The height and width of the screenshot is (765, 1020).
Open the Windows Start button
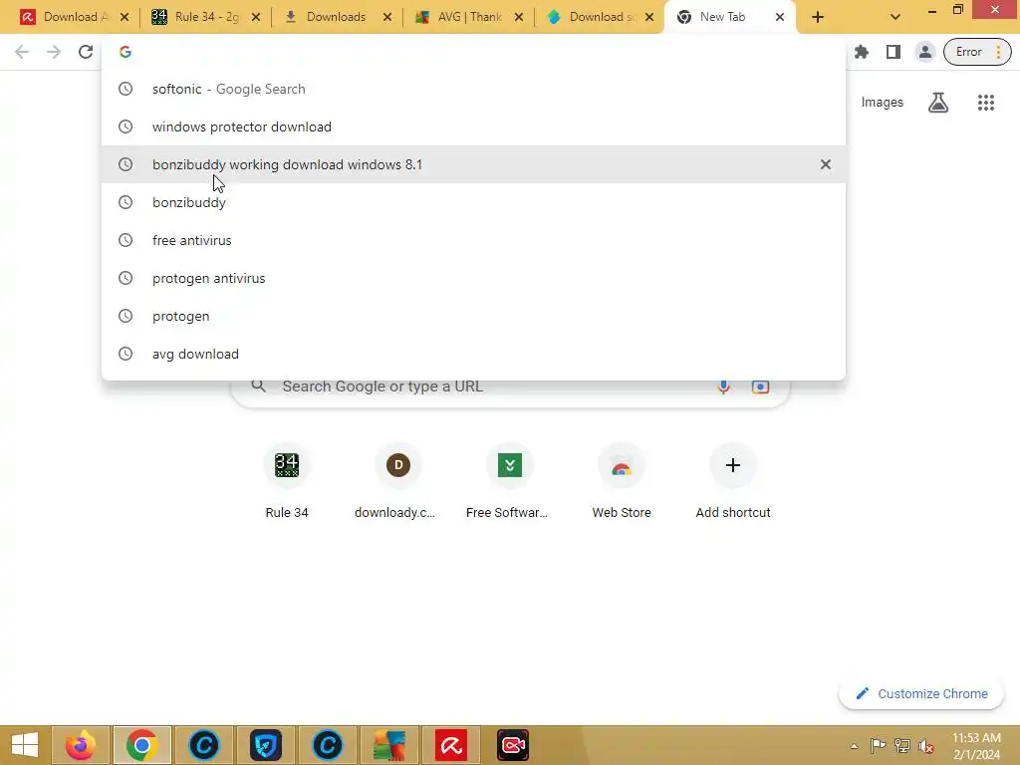pyautogui.click(x=24, y=745)
